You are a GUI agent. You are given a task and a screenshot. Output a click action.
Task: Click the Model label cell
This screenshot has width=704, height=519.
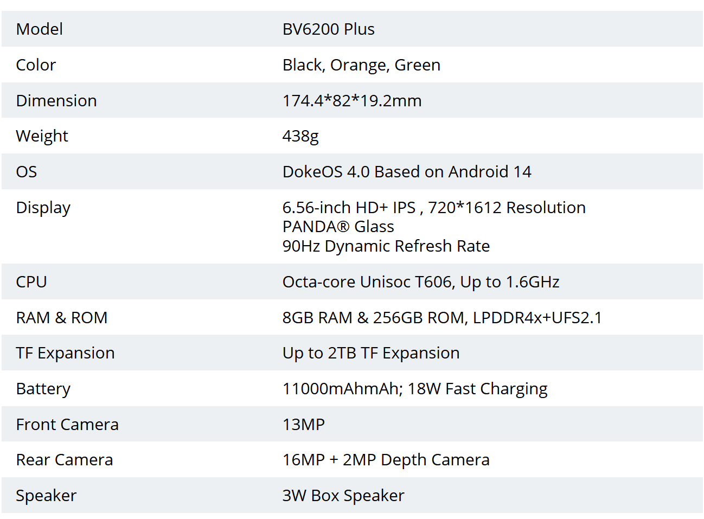[x=40, y=29]
